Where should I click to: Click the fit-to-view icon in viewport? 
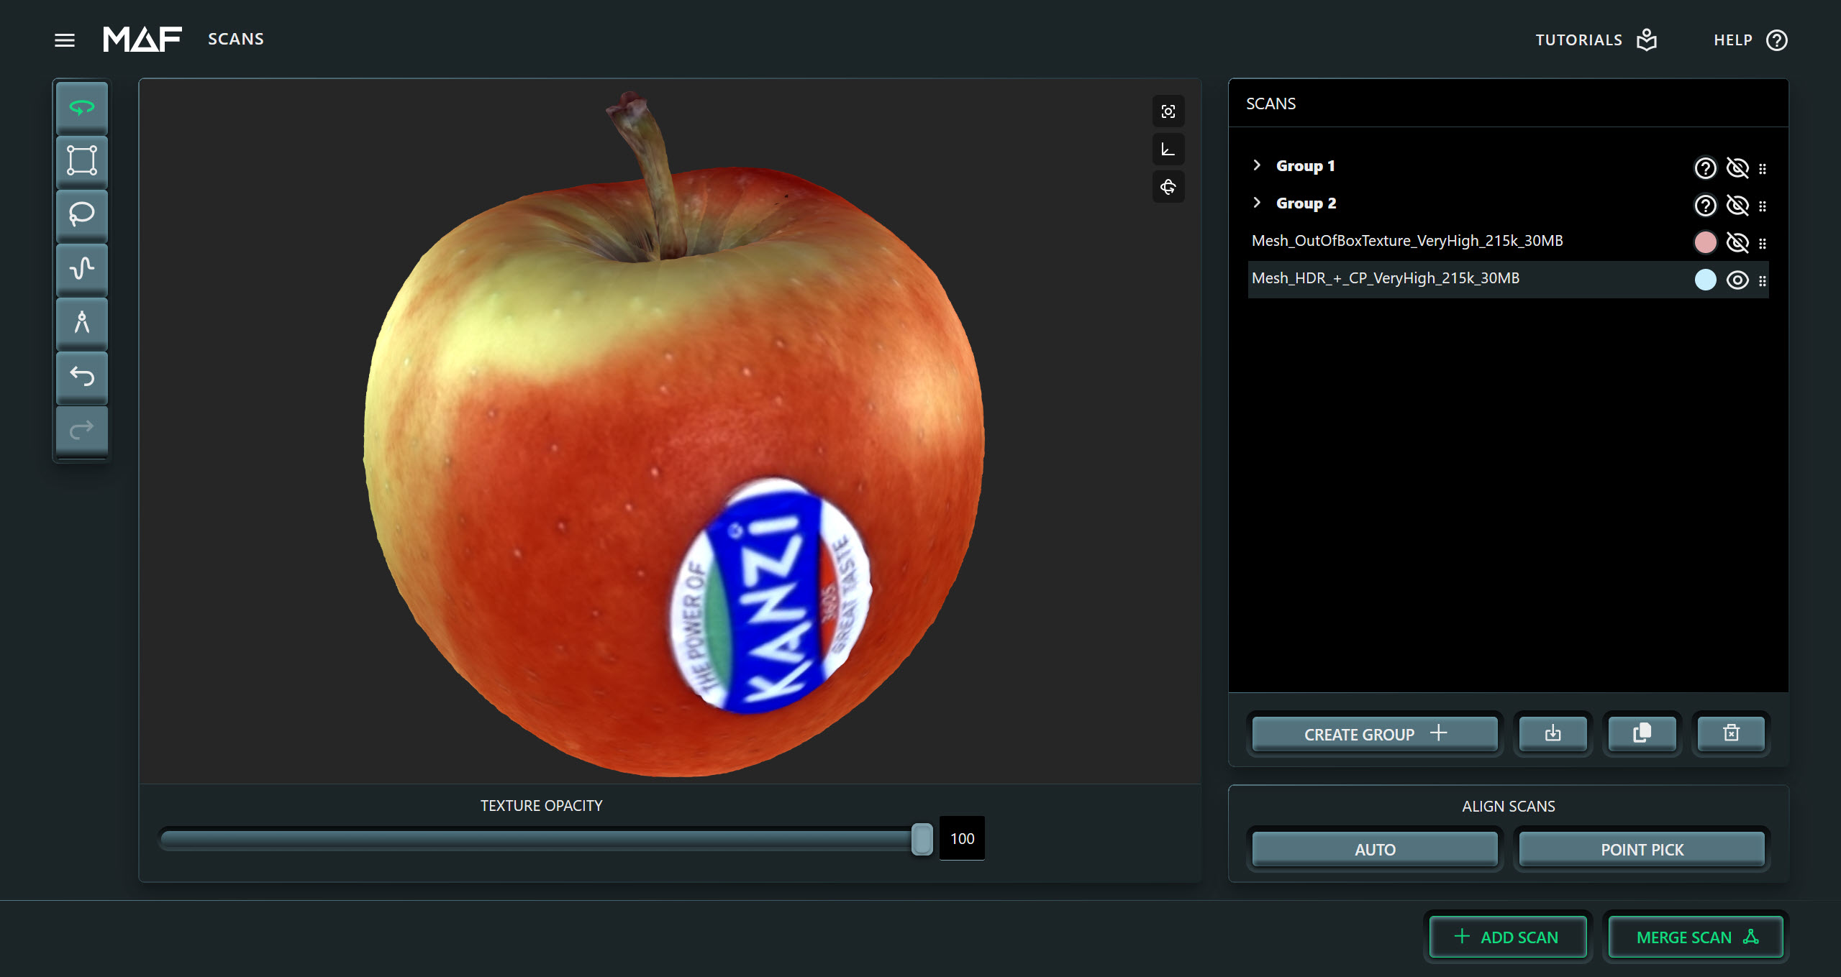[1168, 111]
